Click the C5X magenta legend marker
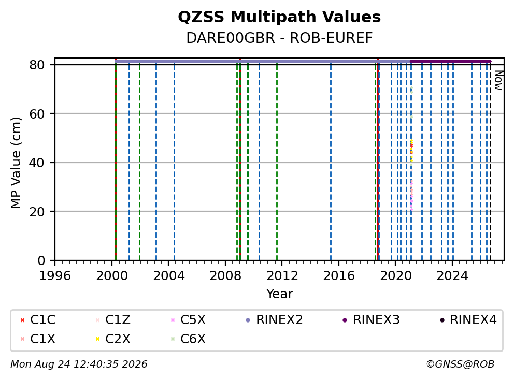The height and width of the screenshot is (380, 514). (x=173, y=320)
